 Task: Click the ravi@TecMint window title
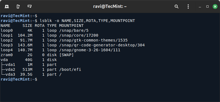pos(110,7)
